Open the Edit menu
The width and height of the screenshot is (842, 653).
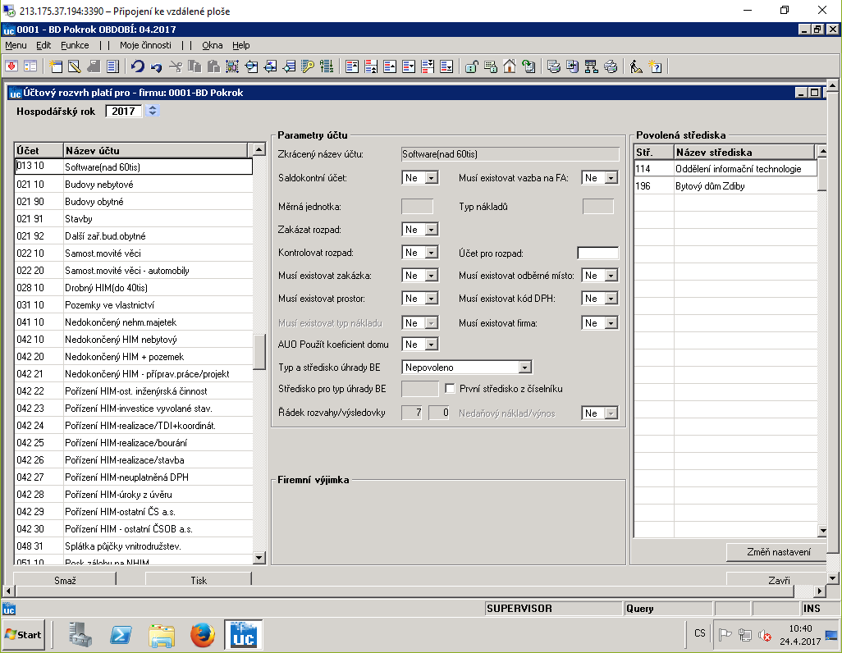pyautogui.click(x=43, y=45)
